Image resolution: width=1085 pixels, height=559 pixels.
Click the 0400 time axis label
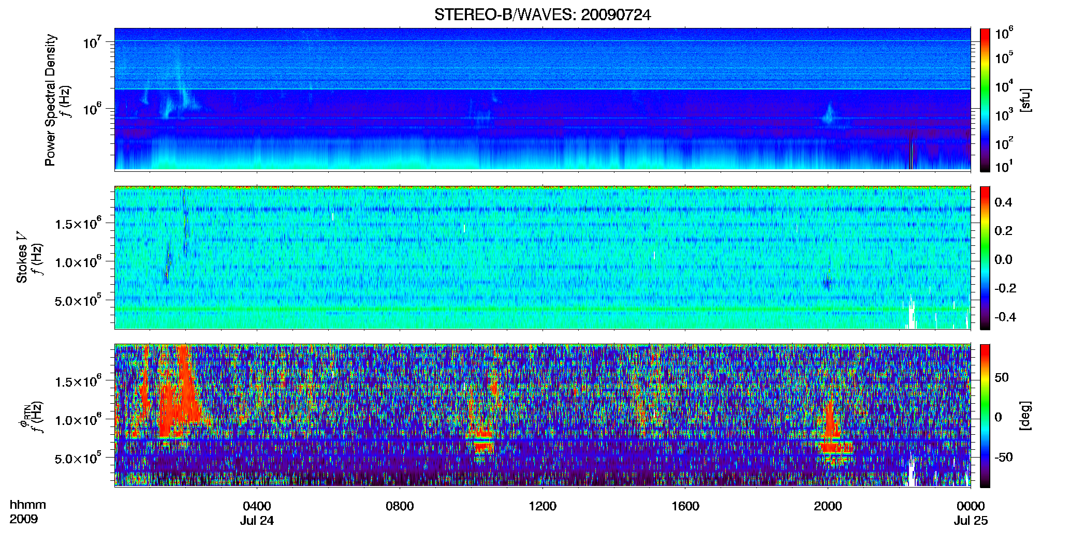[x=257, y=506]
